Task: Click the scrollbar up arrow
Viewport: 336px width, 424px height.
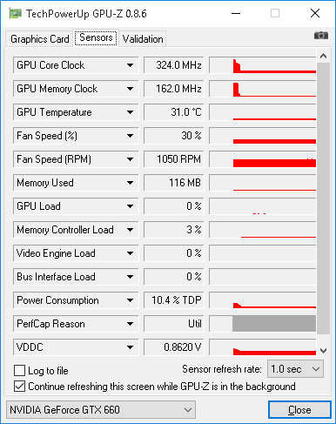Action: 324,56
